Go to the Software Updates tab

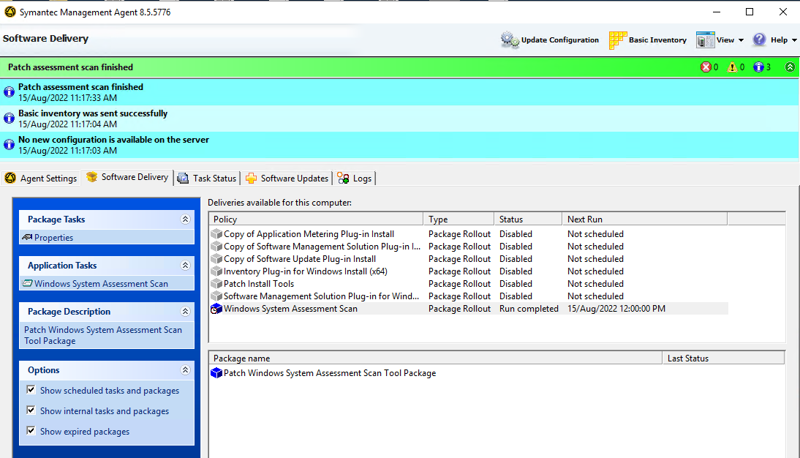(287, 179)
